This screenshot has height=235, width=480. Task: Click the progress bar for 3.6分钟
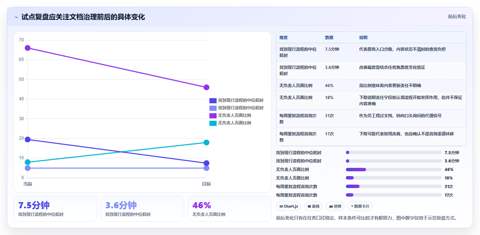click(x=394, y=161)
